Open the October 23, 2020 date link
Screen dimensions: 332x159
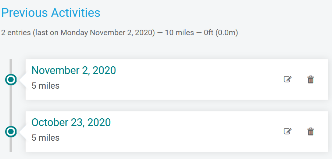71,122
